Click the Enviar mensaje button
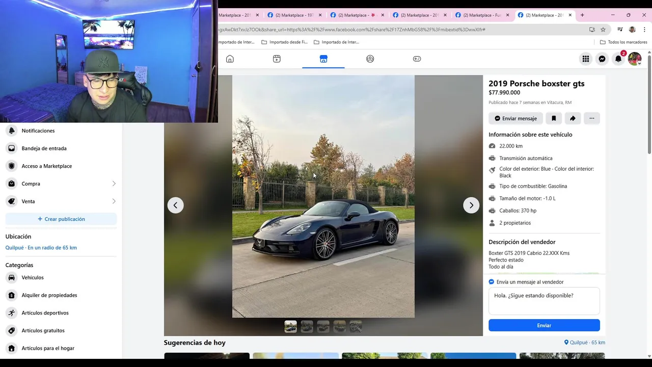Viewport: 652px width, 367px height. point(515,118)
